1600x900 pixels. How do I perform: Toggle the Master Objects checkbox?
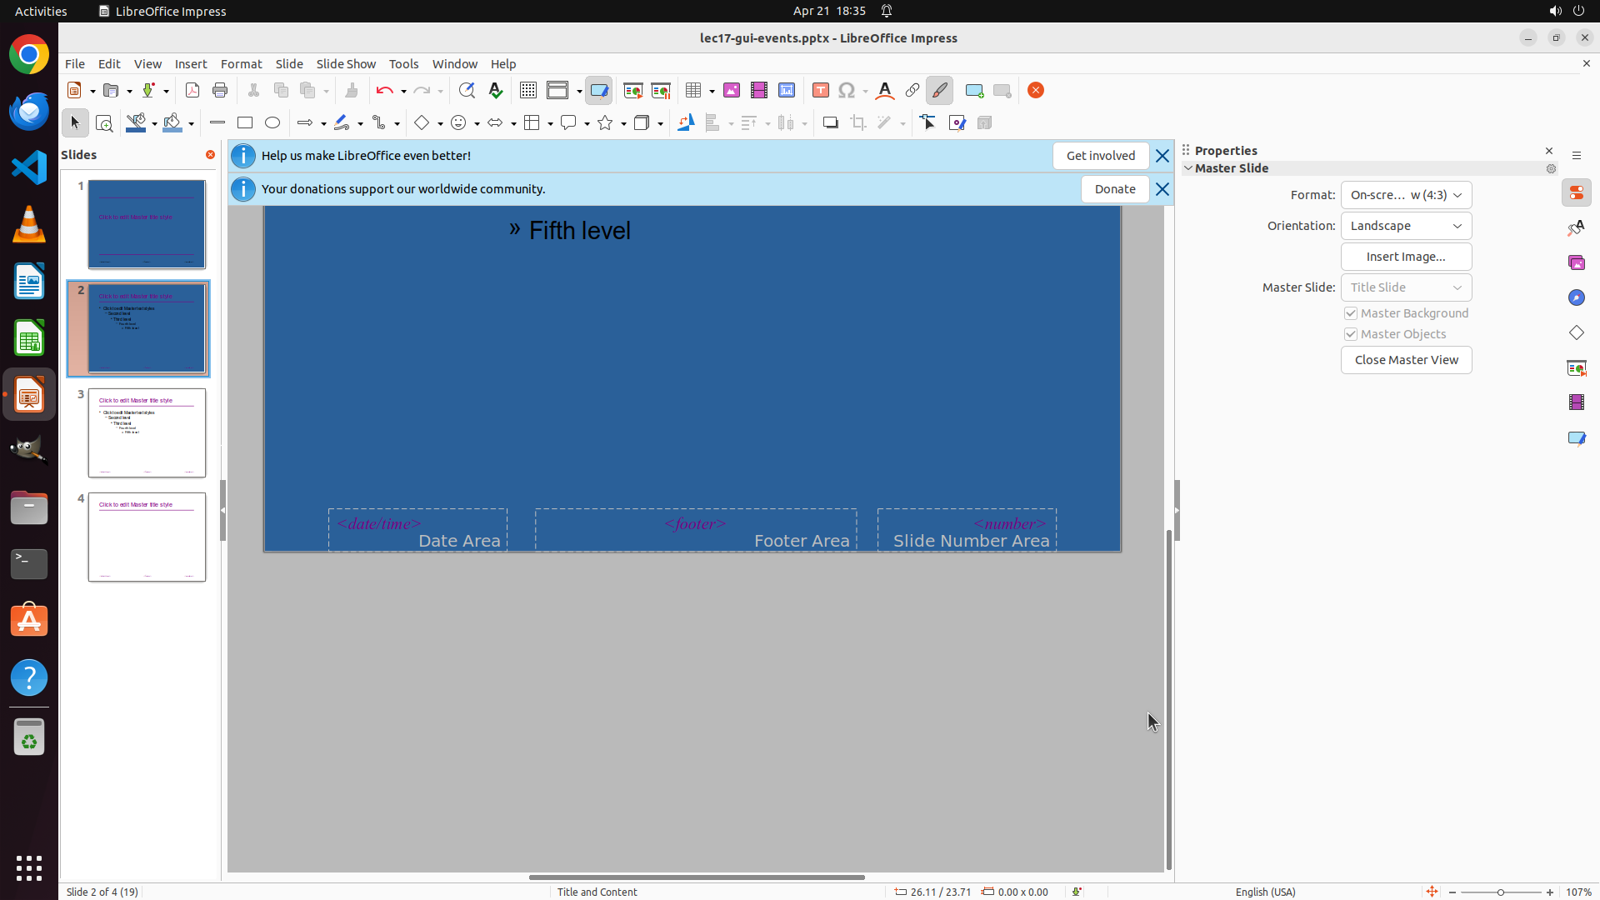[x=1351, y=334]
